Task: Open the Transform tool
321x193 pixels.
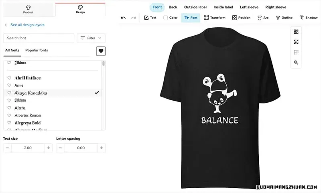Action: 215,18
